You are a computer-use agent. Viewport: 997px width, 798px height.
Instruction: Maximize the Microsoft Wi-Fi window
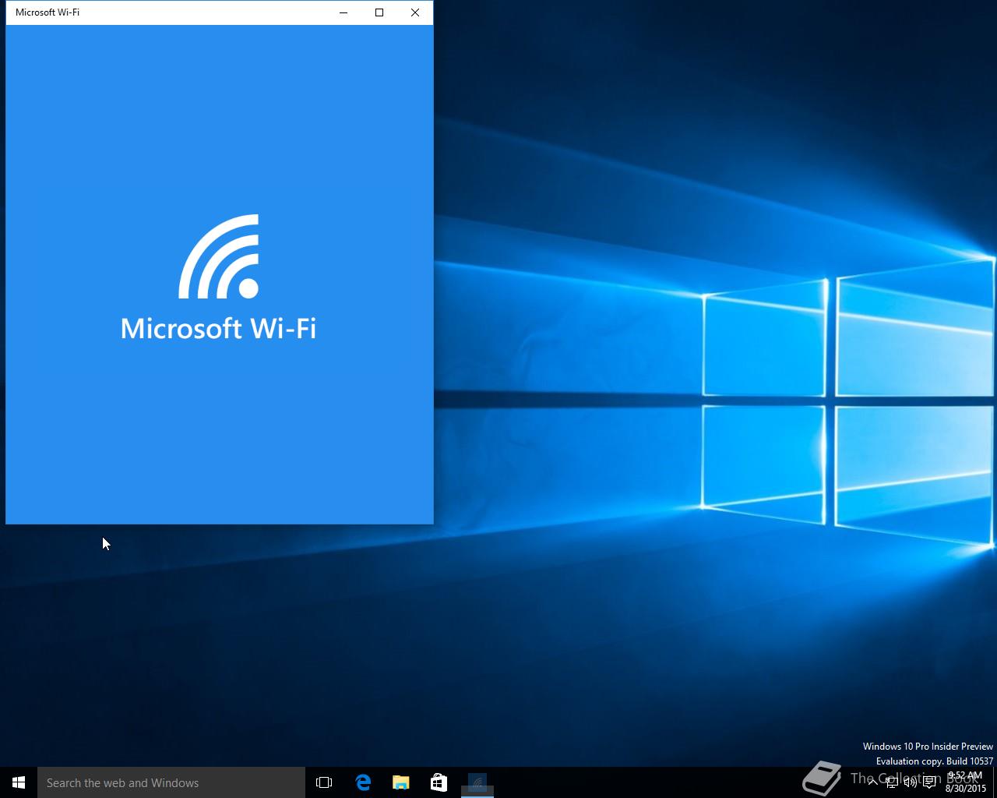[x=379, y=12]
